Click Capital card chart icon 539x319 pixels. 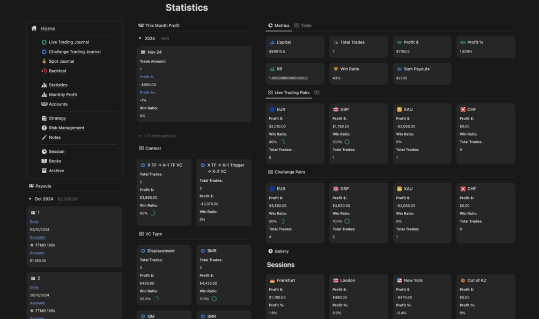(272, 42)
